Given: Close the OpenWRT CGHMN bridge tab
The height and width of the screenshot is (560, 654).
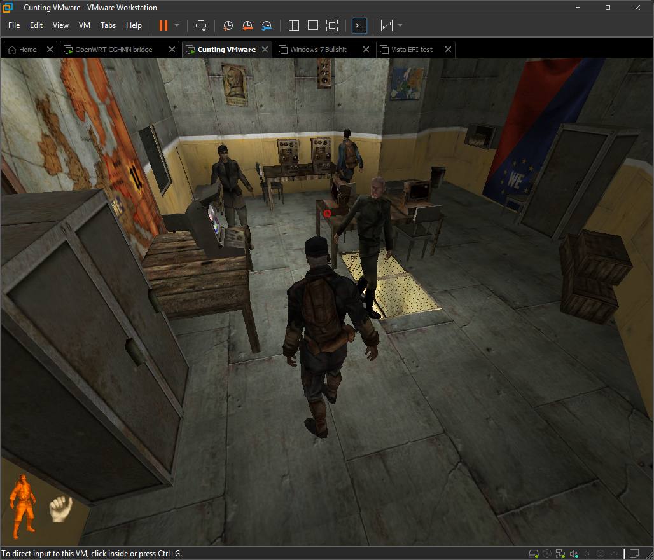Looking at the screenshot, I should point(172,49).
